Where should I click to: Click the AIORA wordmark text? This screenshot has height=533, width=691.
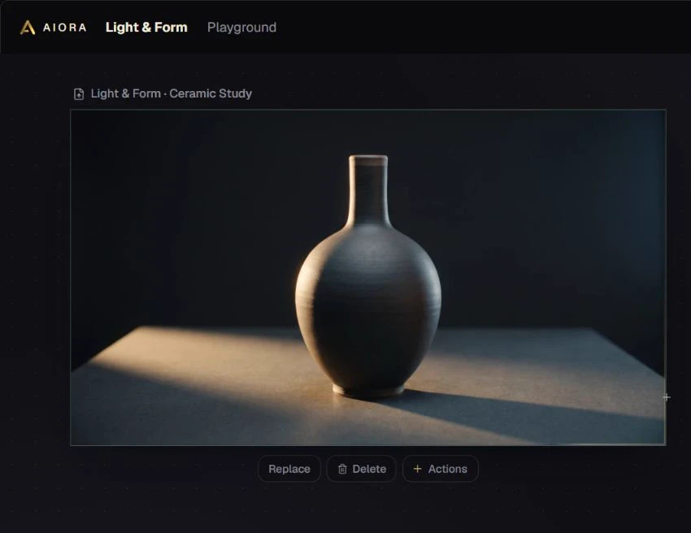click(x=65, y=28)
